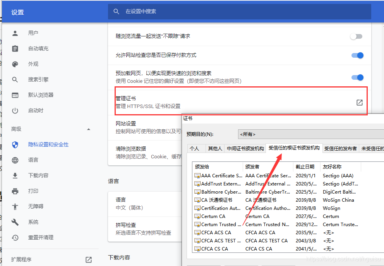Click the 启动时 power icon

(x=15, y=111)
